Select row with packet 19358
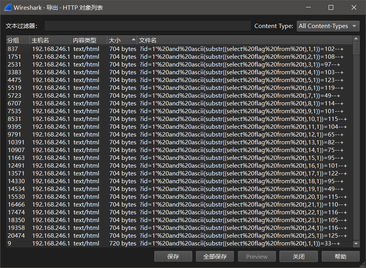This screenshot has height=268, width=366. click(179, 228)
